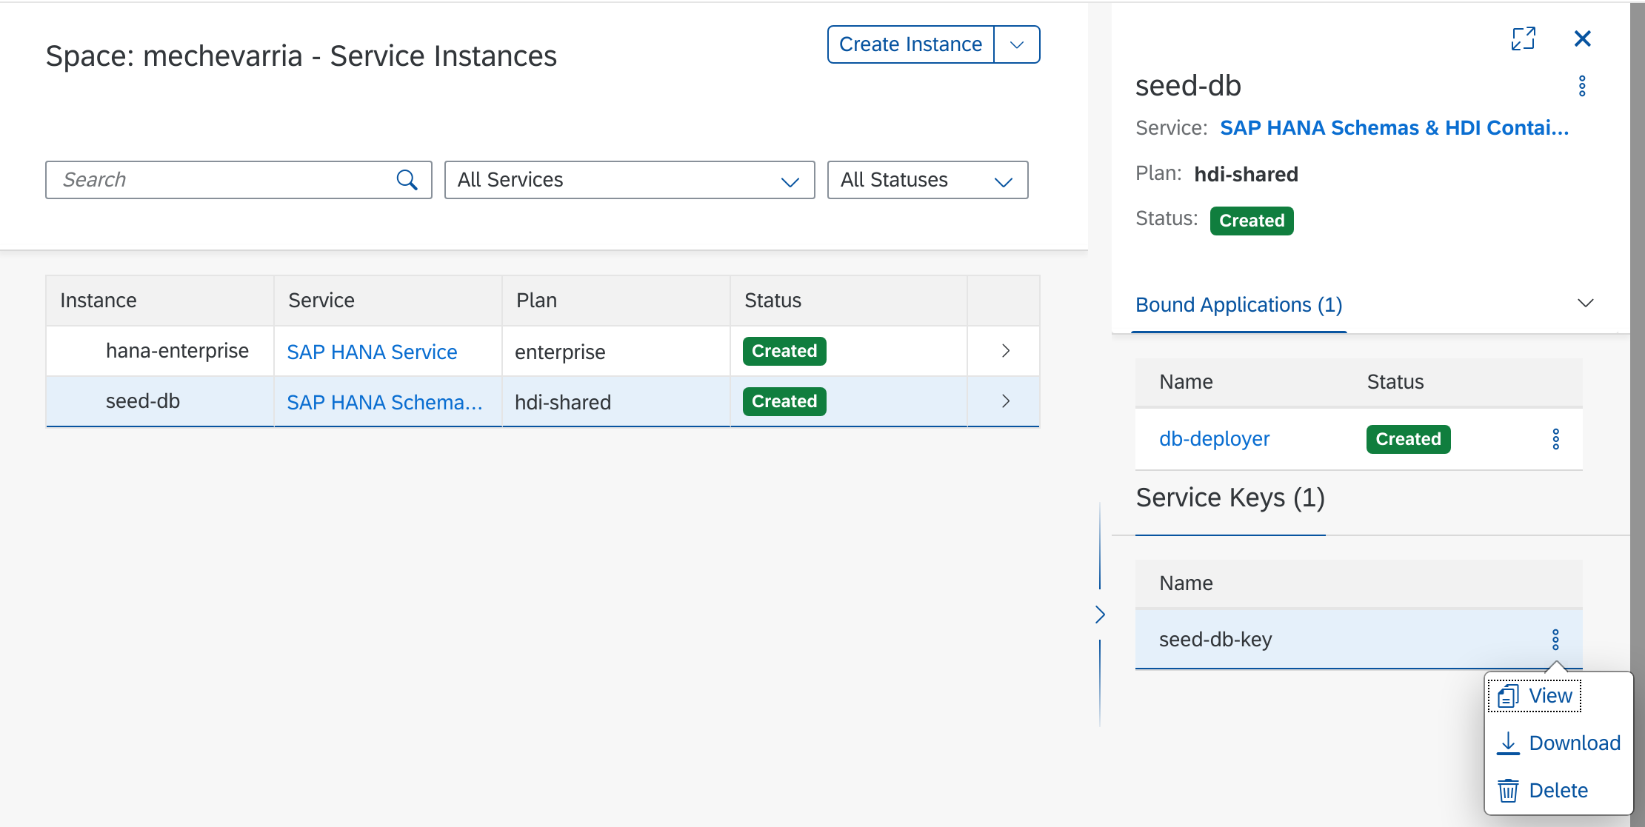Click arrow on seed-db row
The height and width of the screenshot is (827, 1645).
click(x=1005, y=401)
